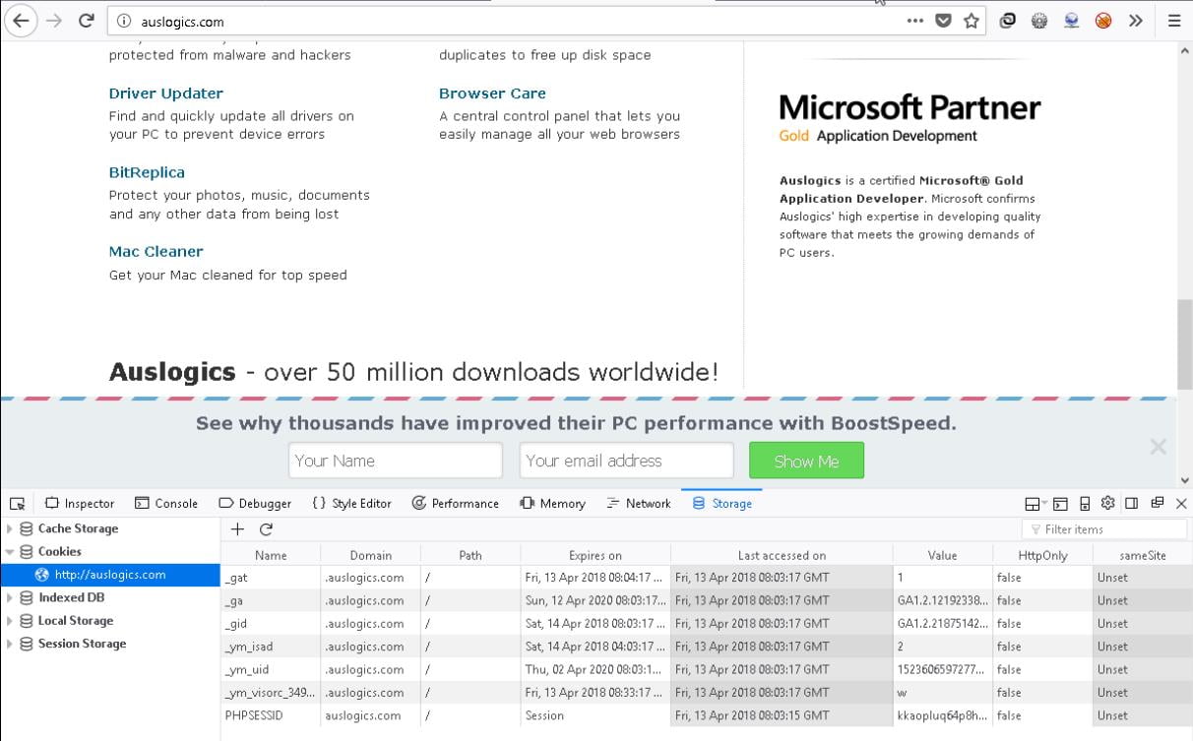Viewport: 1193px width, 741px height.
Task: Reload the current page
Action: pos(87,21)
